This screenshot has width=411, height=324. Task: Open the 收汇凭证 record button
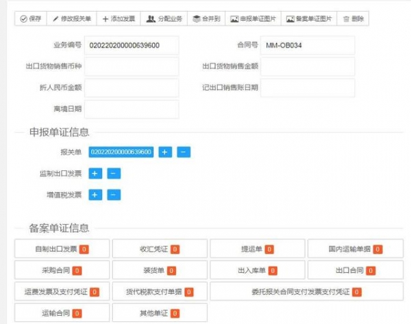tap(159, 249)
